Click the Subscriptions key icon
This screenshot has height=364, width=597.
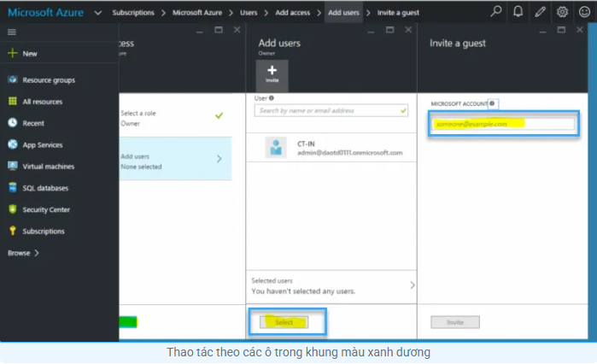(x=13, y=231)
